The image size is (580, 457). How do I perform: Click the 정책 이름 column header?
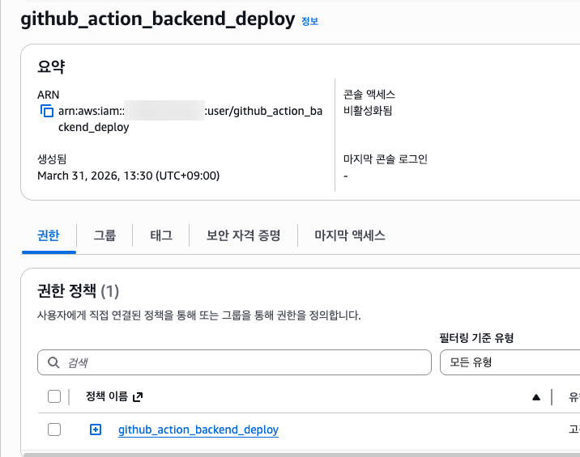[106, 396]
